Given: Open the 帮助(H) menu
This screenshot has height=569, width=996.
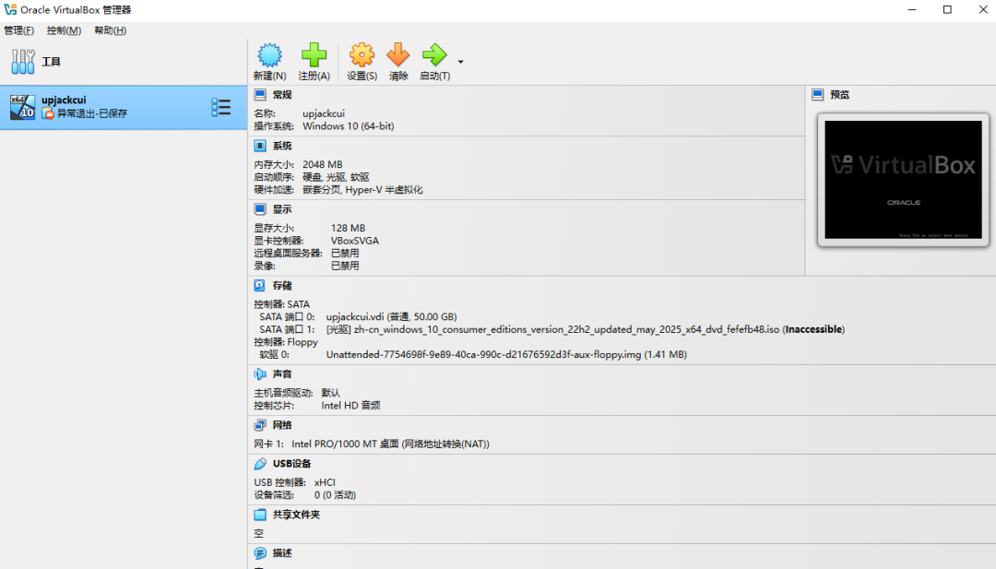Looking at the screenshot, I should click(110, 30).
